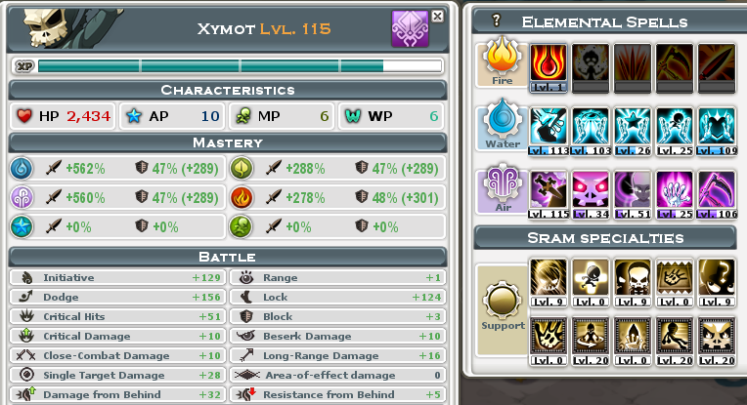Click the Water spell at Lvl. 109

click(x=717, y=131)
